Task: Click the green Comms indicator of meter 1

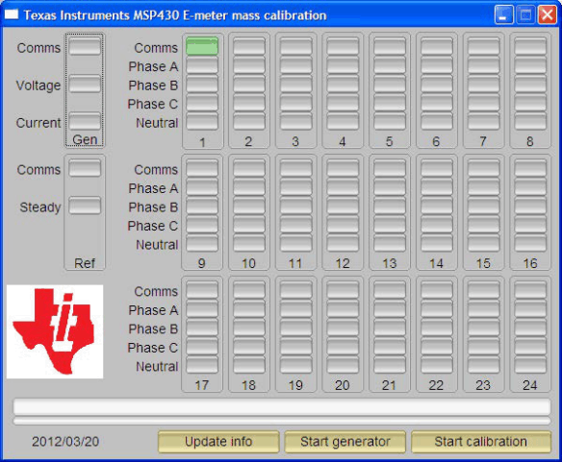Action: coord(202,46)
